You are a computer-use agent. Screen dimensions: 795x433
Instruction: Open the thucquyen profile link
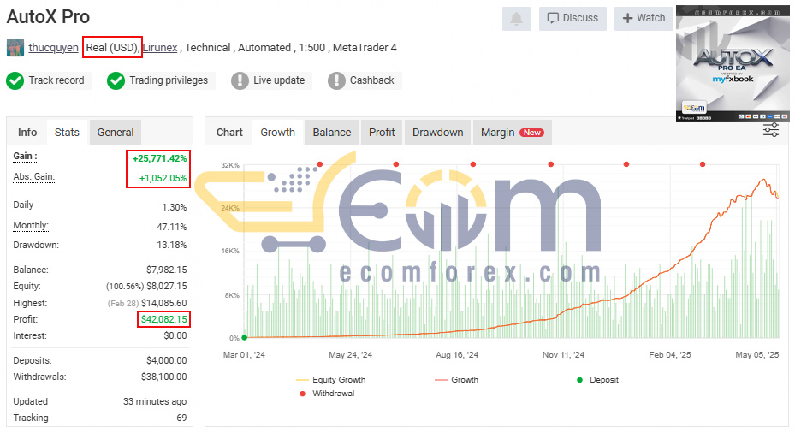53,48
